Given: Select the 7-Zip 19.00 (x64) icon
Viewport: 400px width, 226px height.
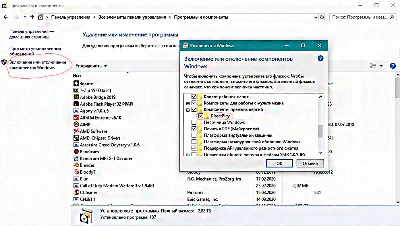Looking at the screenshot, I should (76, 90).
